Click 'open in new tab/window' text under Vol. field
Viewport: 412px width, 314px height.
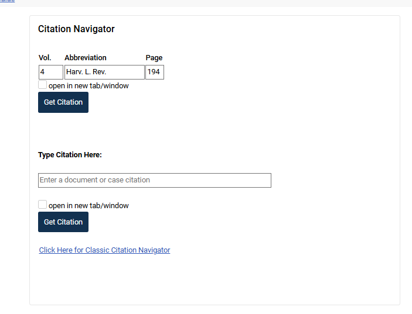(88, 86)
